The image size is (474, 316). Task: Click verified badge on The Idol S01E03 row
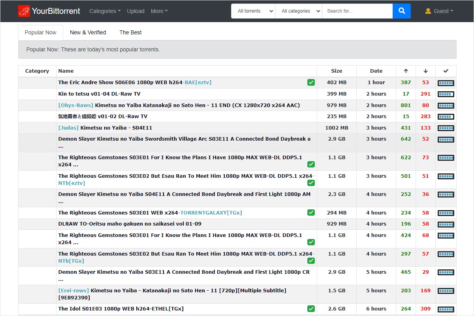point(311,308)
